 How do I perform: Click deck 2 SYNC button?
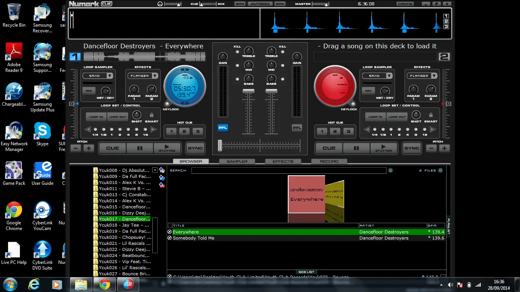[412, 148]
